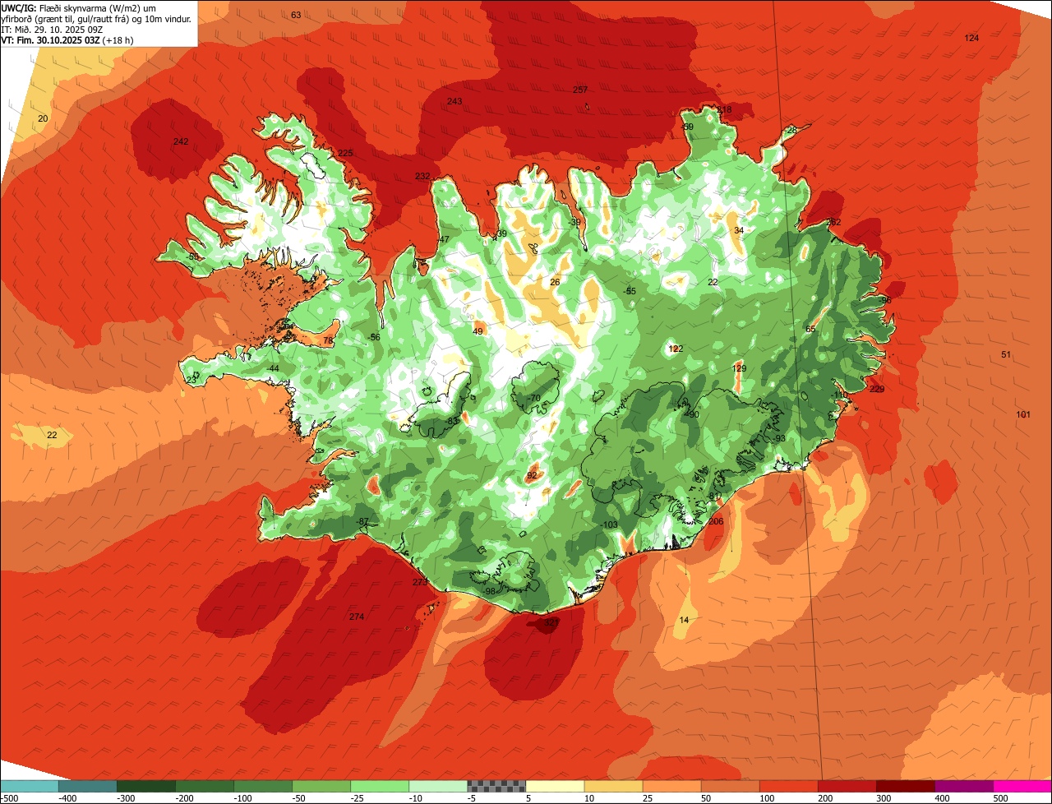The image size is (1052, 804).
Task: Click the map value '34' in northeast Iceland
Action: pyautogui.click(x=739, y=231)
